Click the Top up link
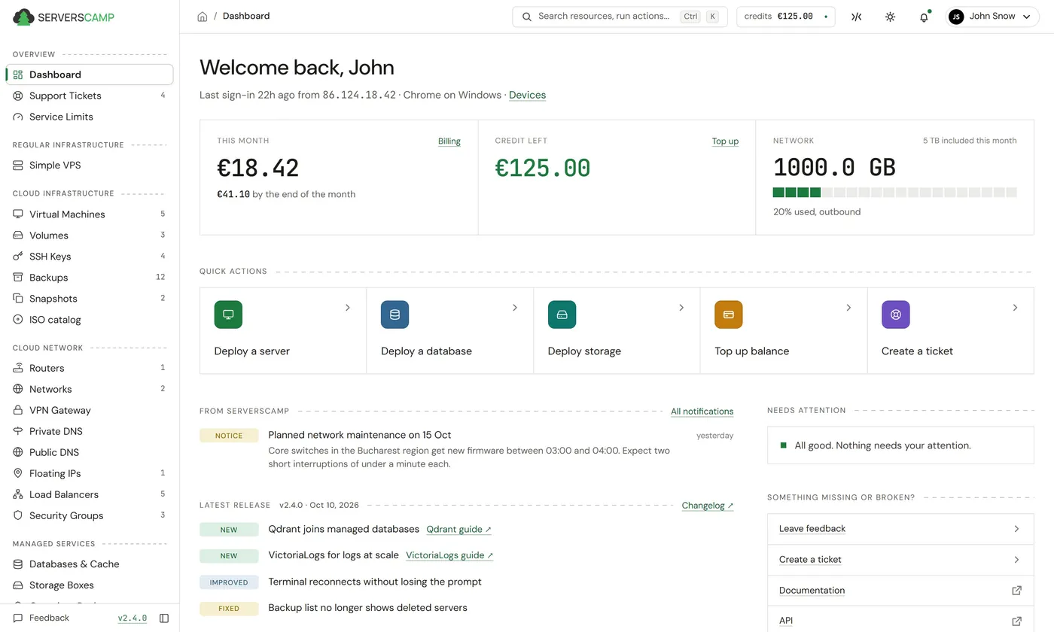This screenshot has width=1054, height=632. (725, 141)
